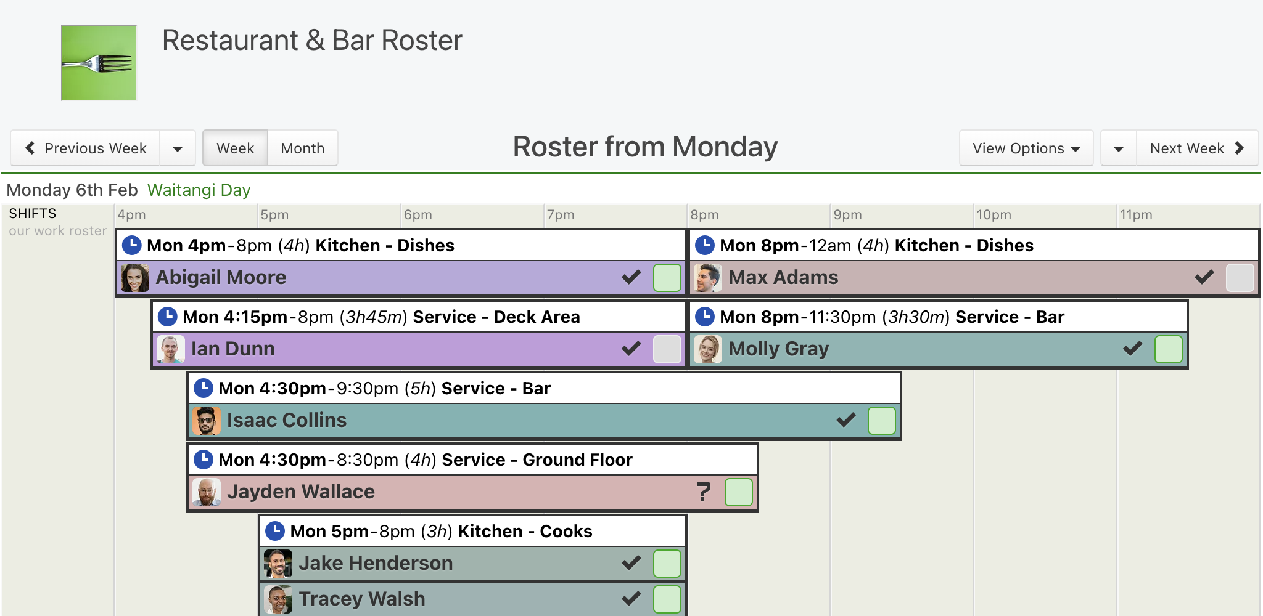The image size is (1263, 616).
Task: Toggle the grey checkbox for Ian Dunn
Action: [667, 349]
